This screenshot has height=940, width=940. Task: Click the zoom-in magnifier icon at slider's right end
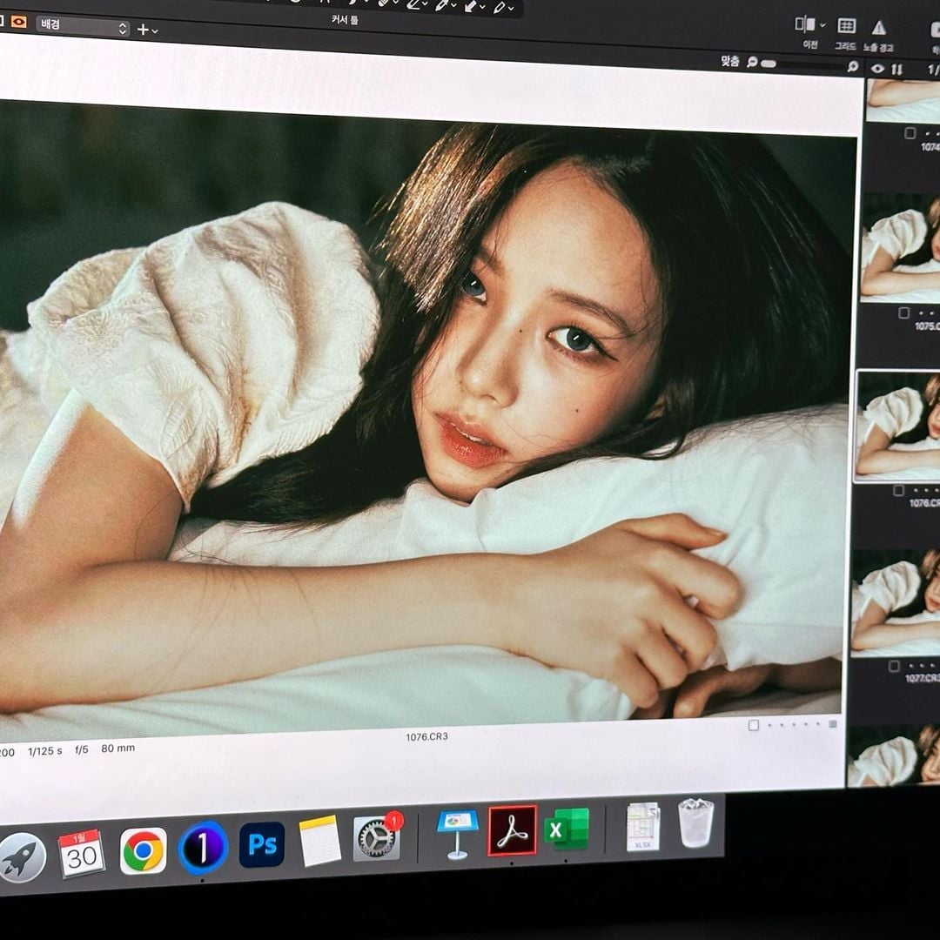click(x=852, y=66)
